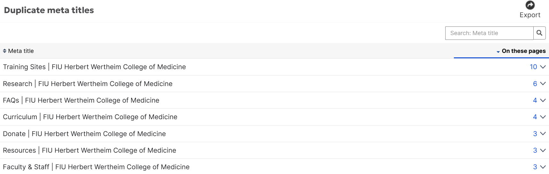The width and height of the screenshot is (549, 174).
Task: Expand the Resources row chevron
Action: click(543, 150)
